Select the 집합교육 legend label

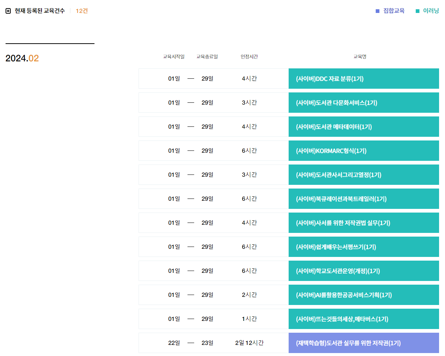click(394, 11)
